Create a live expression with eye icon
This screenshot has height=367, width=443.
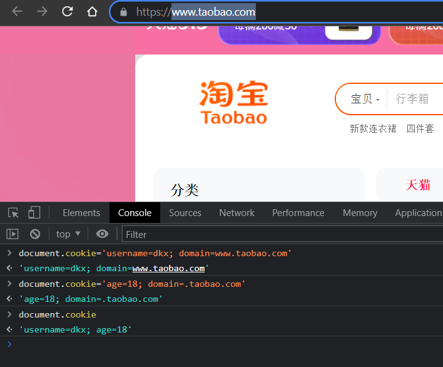click(102, 234)
